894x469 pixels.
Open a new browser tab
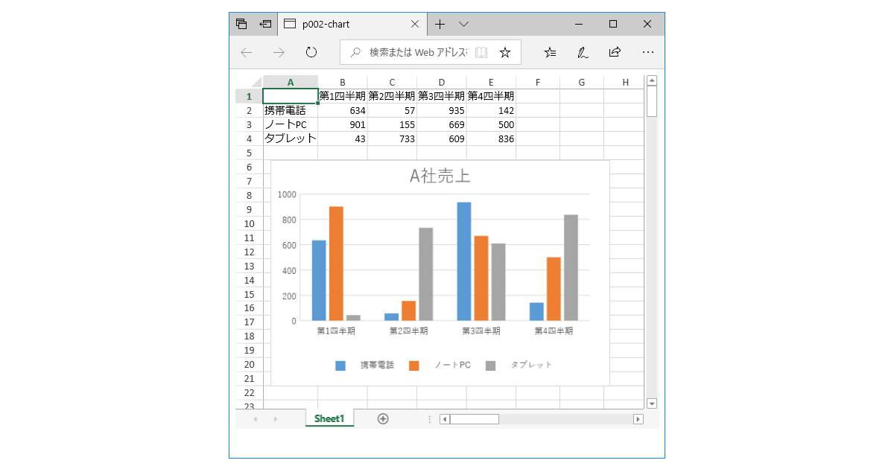pos(440,24)
